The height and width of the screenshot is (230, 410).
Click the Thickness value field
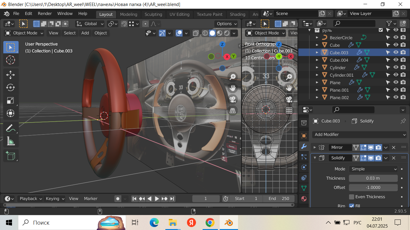click(373, 178)
